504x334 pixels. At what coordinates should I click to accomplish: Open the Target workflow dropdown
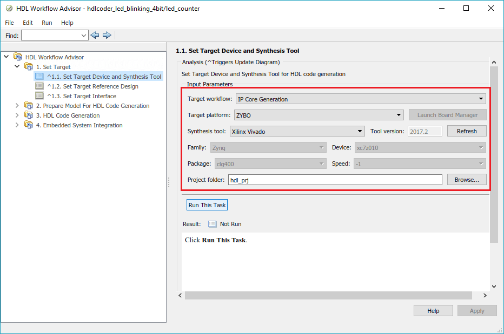pyautogui.click(x=361, y=99)
